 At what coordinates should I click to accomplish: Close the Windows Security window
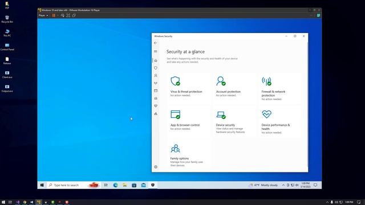(x=303, y=36)
